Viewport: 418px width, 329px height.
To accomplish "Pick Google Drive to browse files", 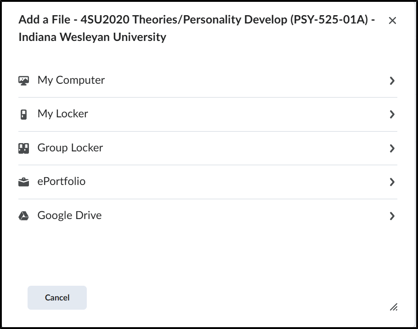I will click(x=69, y=215).
